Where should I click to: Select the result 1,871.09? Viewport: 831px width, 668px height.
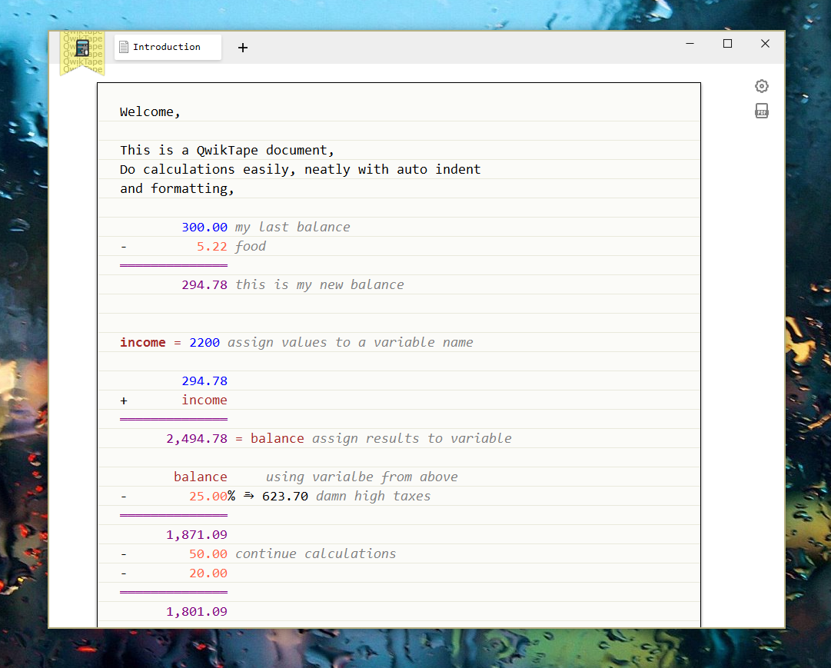[197, 534]
